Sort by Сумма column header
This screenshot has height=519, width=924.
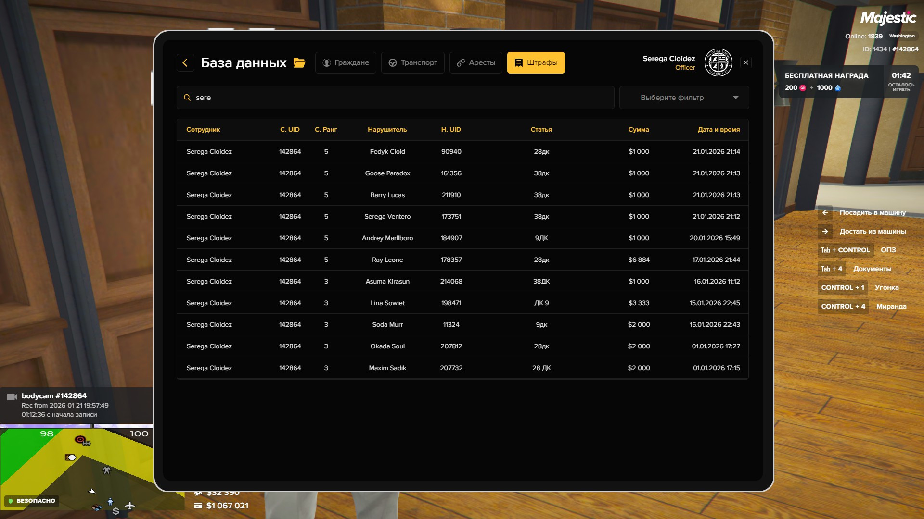pos(639,130)
